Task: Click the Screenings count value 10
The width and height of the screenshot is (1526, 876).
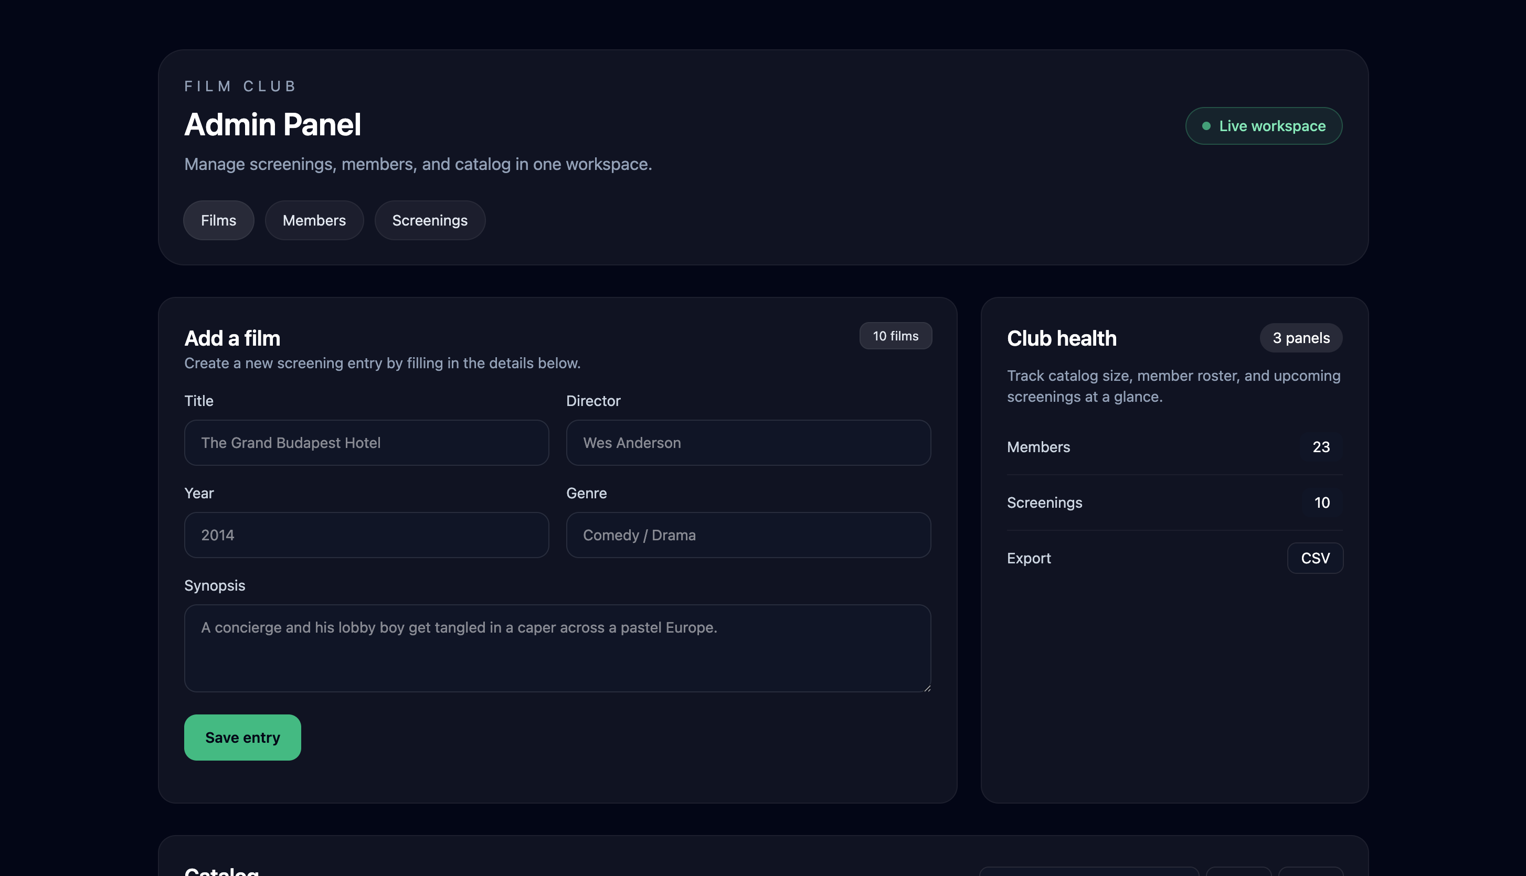Action: (x=1321, y=503)
